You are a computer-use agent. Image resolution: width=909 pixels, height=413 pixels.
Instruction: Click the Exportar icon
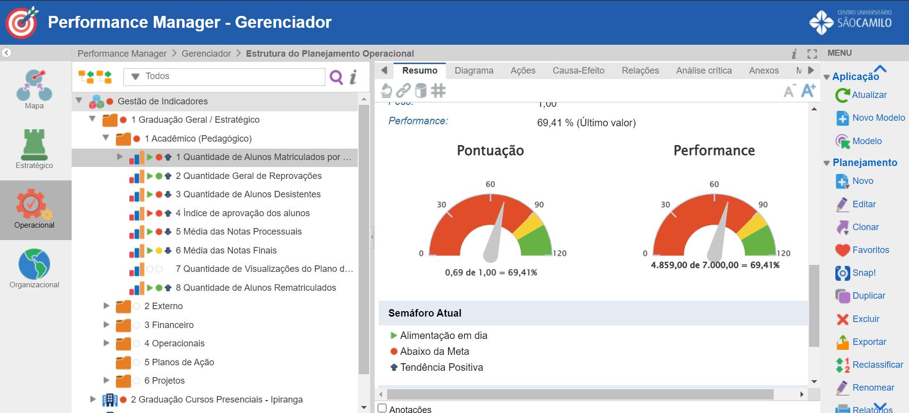point(842,342)
